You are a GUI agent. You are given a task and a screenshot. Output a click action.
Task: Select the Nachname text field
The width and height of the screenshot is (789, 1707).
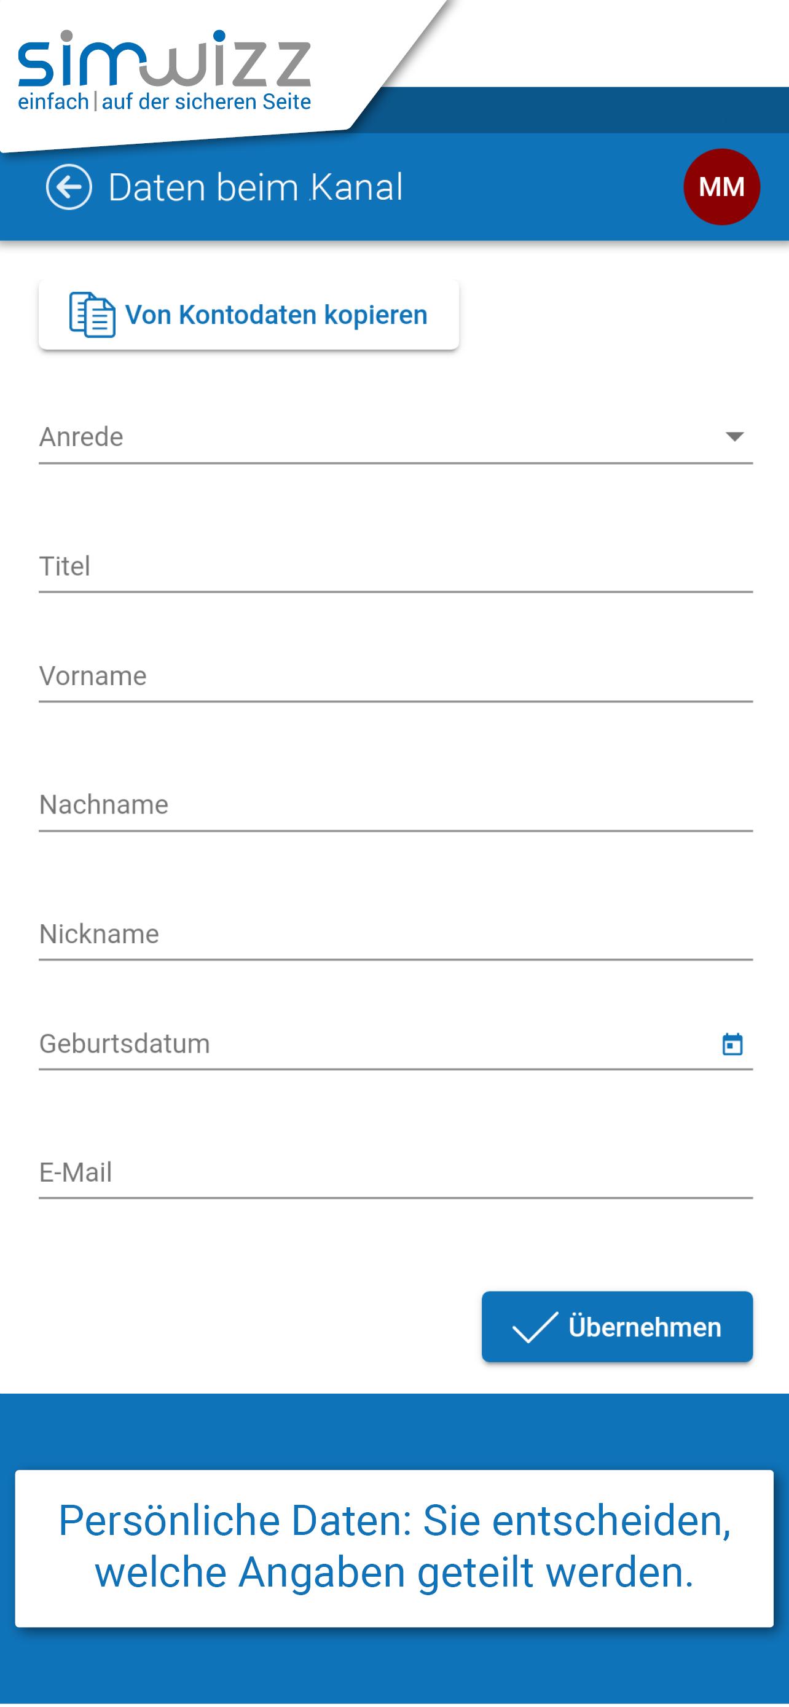click(x=396, y=805)
